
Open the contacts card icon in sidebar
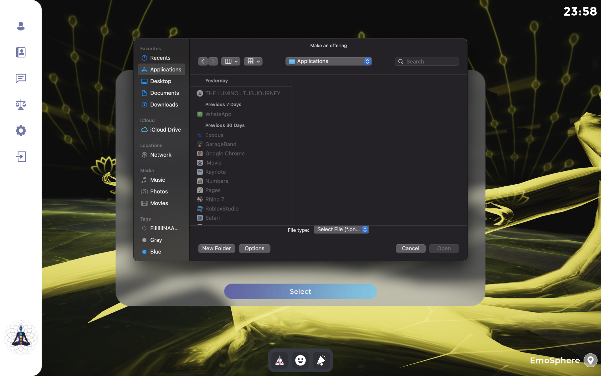click(21, 52)
